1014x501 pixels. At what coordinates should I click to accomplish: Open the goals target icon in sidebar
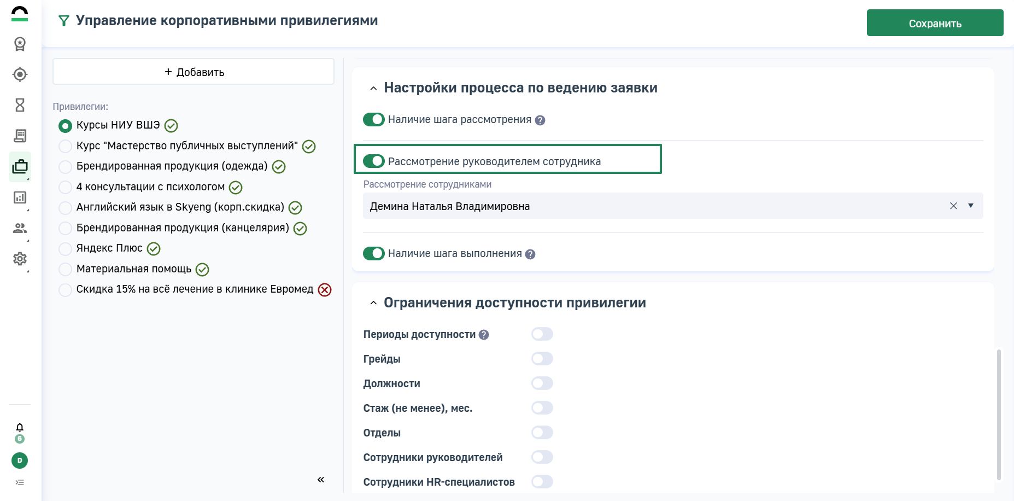pyautogui.click(x=20, y=74)
